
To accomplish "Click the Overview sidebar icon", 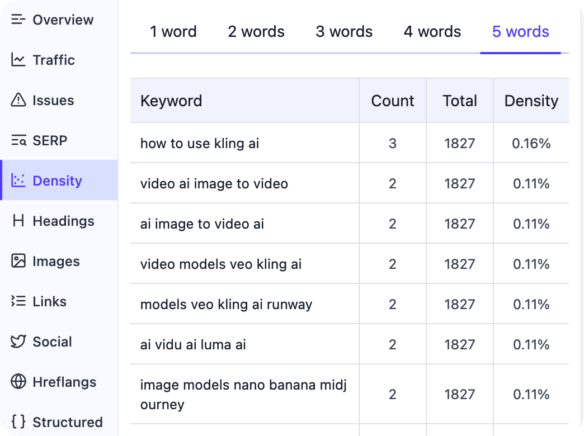I will tap(18, 20).
